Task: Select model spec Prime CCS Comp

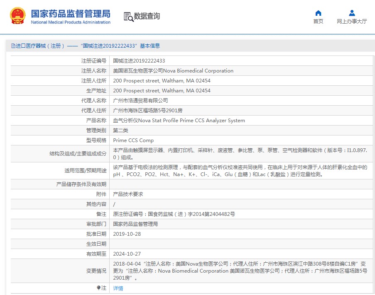Action: tap(133, 140)
